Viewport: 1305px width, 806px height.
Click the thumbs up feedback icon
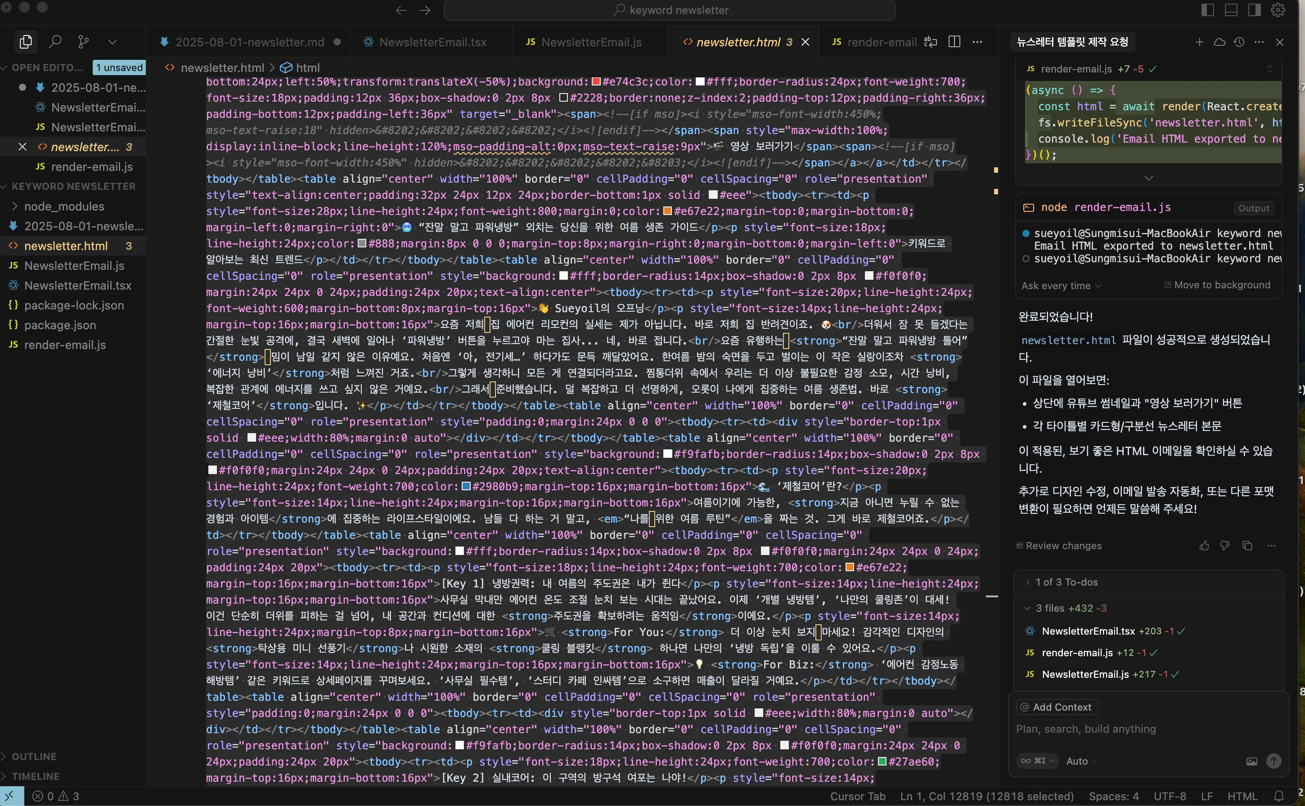(1204, 545)
